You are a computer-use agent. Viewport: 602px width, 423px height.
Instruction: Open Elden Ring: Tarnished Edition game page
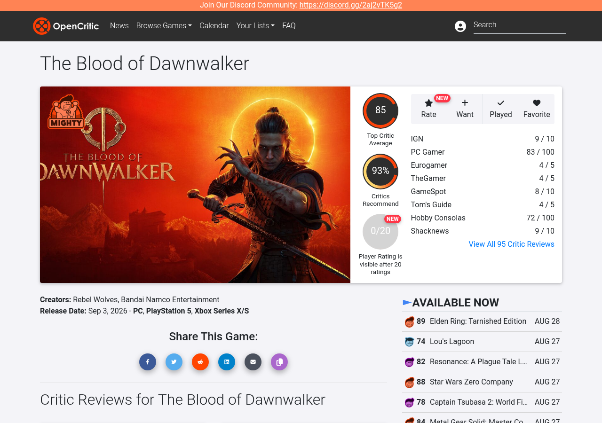pos(478,321)
